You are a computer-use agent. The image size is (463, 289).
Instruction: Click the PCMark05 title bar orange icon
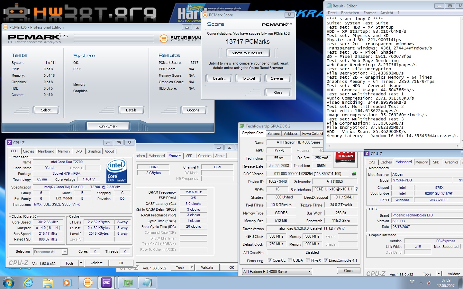point(6,27)
